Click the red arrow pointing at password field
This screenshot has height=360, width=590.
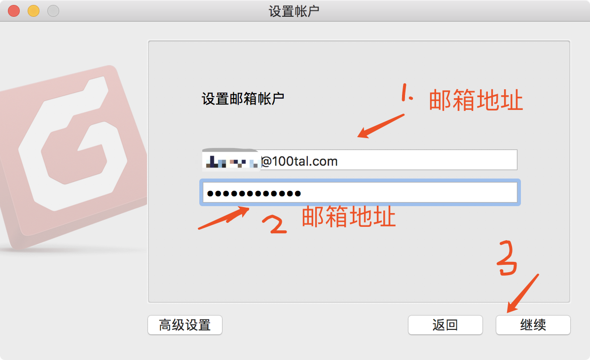(224, 218)
